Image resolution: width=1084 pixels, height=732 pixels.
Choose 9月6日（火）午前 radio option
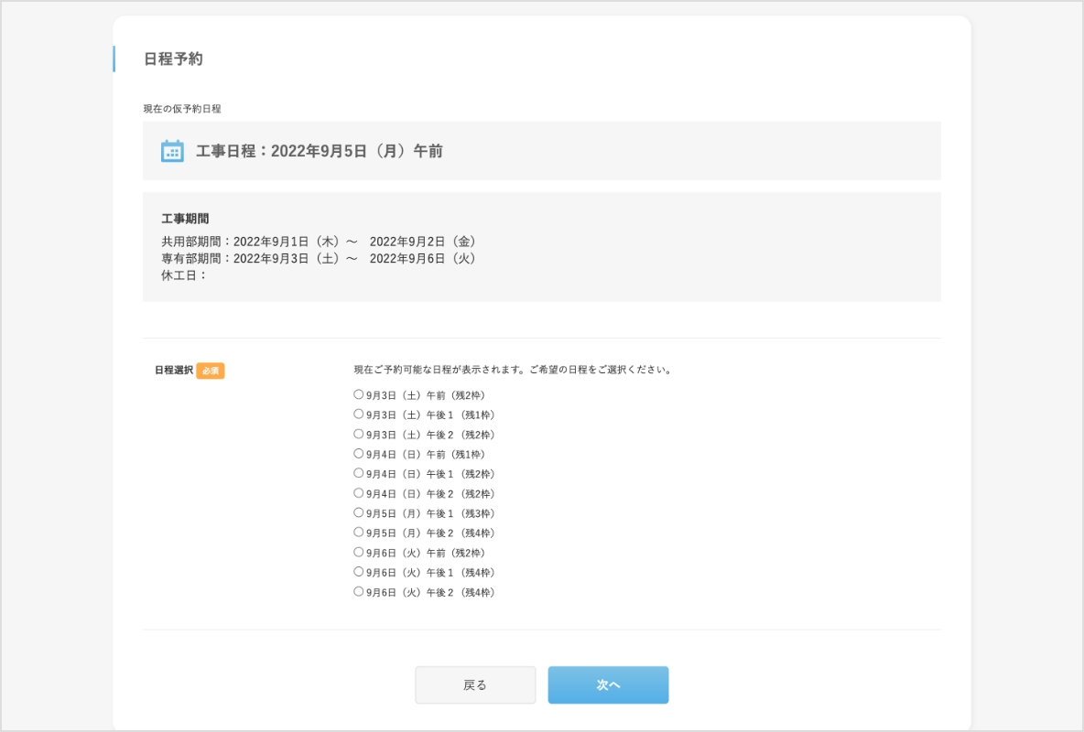[x=359, y=553]
